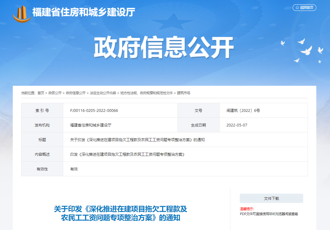
Task: Select 建筑市场 in the breadcrumb
Action: coord(183,93)
